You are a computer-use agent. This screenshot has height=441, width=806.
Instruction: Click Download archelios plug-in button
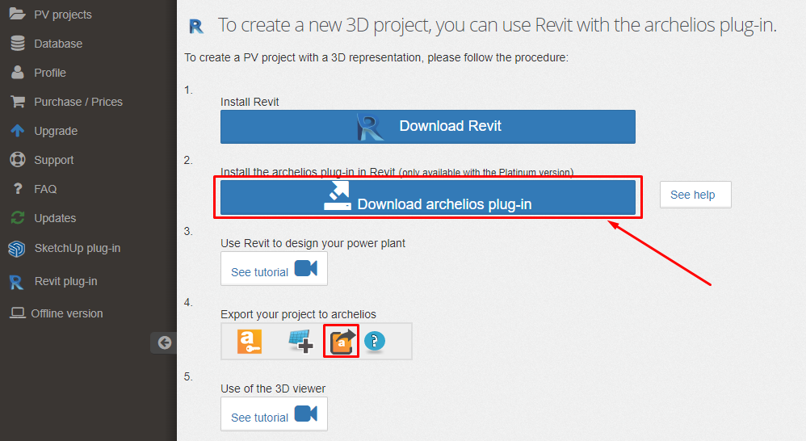click(x=428, y=197)
